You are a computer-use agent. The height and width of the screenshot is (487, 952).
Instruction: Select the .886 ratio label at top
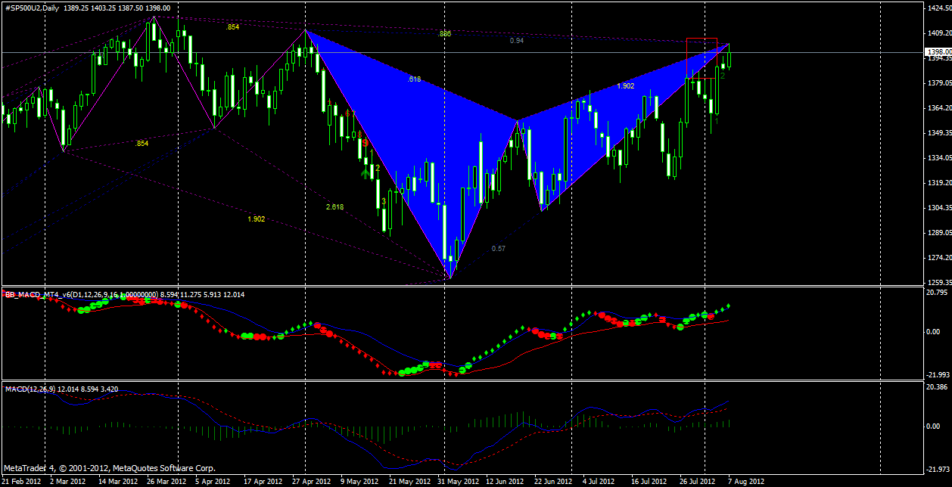[x=445, y=34]
